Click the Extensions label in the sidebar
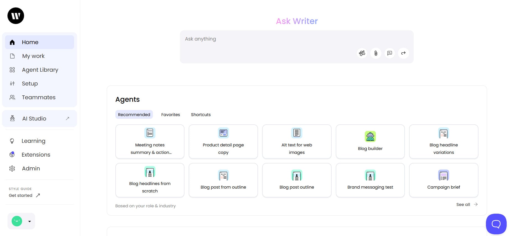 coord(36,155)
